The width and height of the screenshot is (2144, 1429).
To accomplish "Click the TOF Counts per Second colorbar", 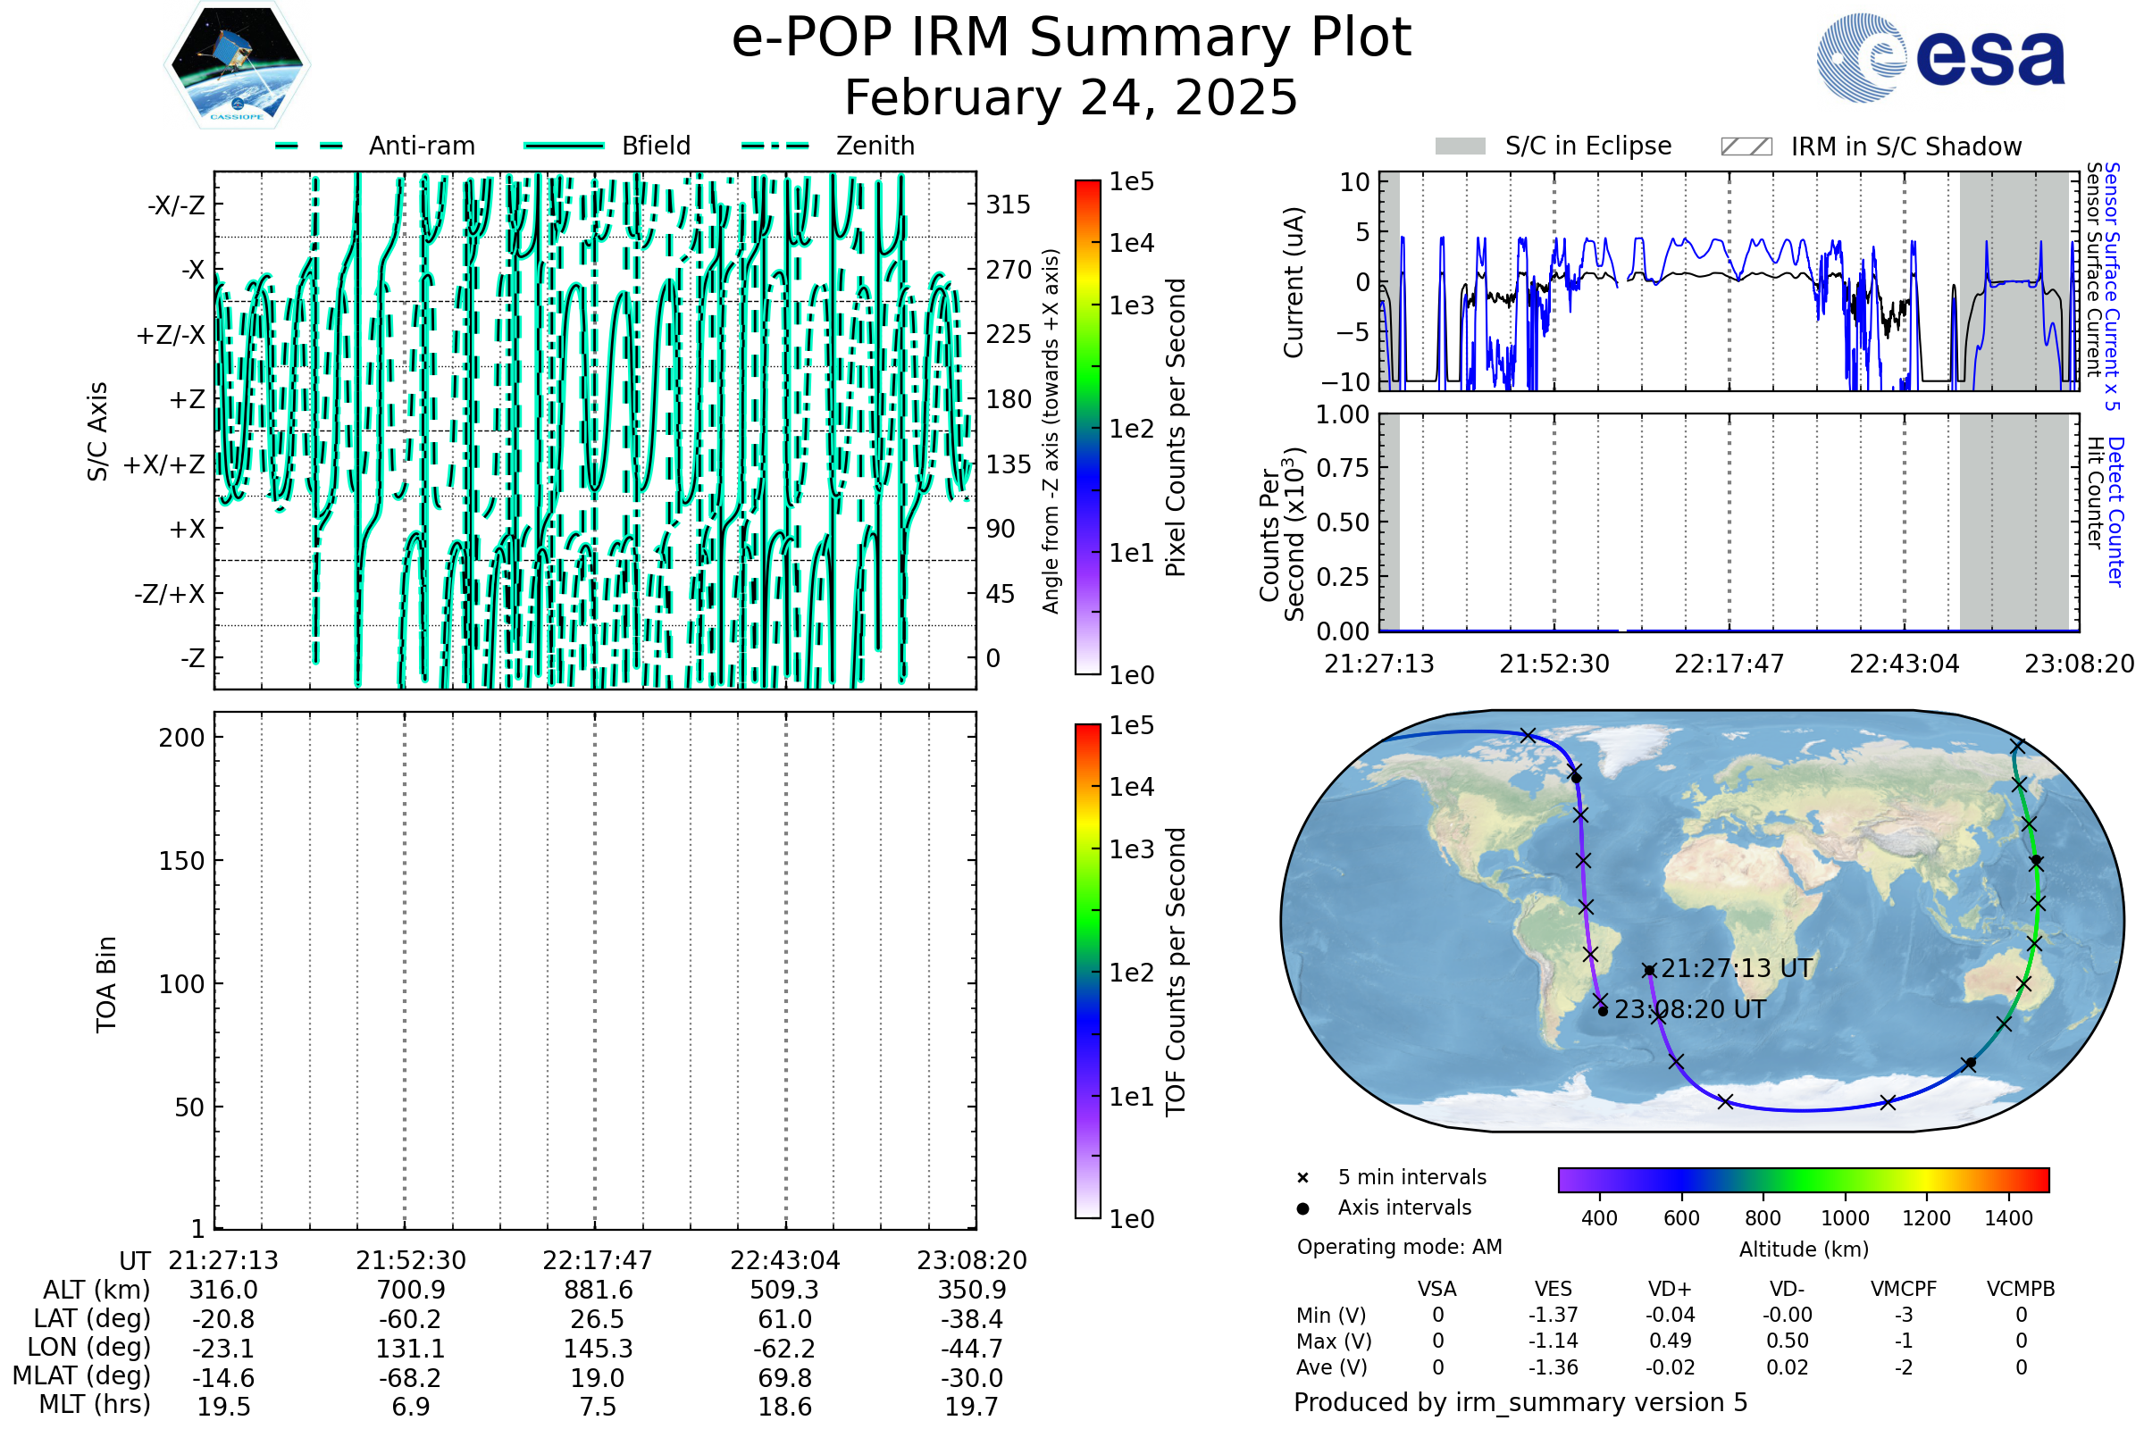I will (x=1087, y=971).
